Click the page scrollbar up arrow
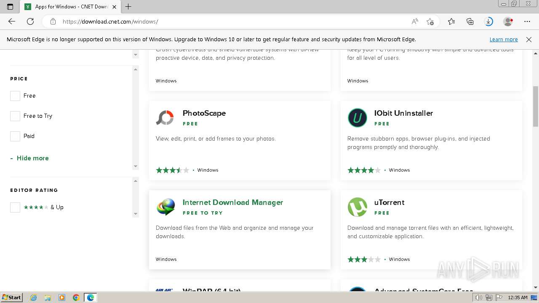The width and height of the screenshot is (539, 303). coord(536,53)
